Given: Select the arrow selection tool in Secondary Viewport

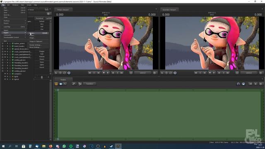Looking at the screenshot, I should (162, 73).
